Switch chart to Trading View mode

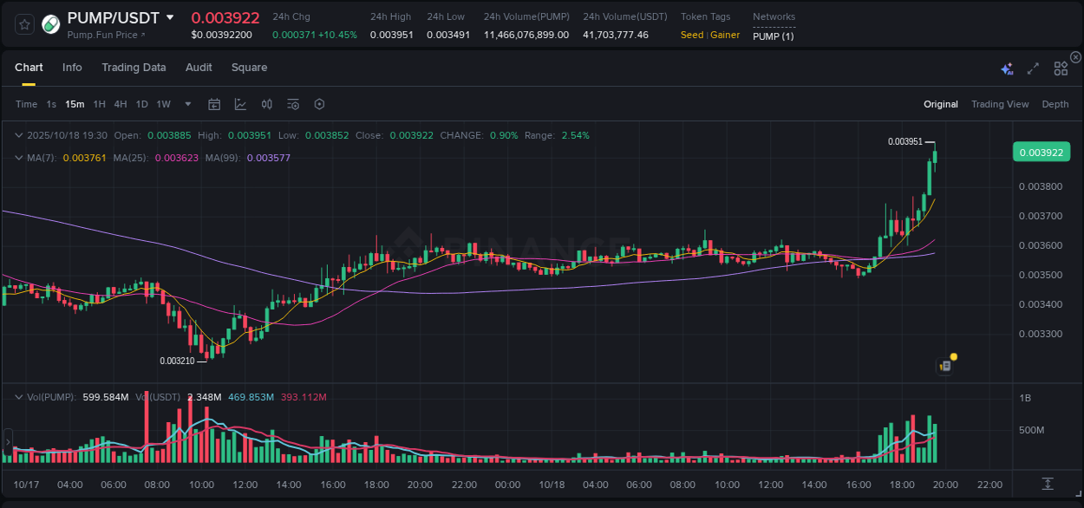[1000, 104]
